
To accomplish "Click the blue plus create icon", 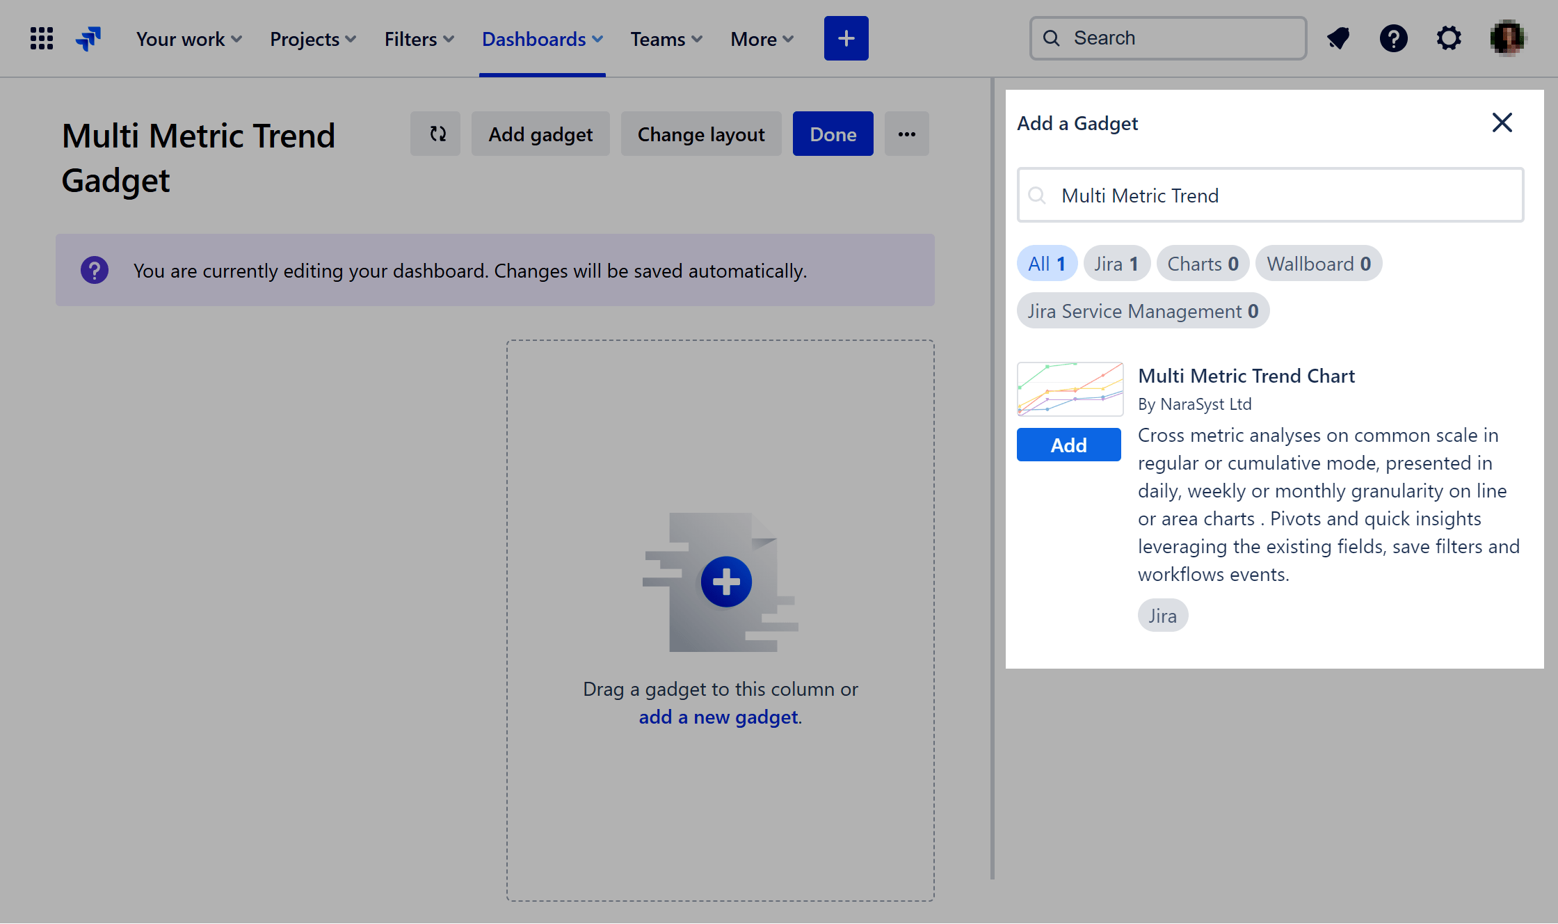I will click(846, 38).
